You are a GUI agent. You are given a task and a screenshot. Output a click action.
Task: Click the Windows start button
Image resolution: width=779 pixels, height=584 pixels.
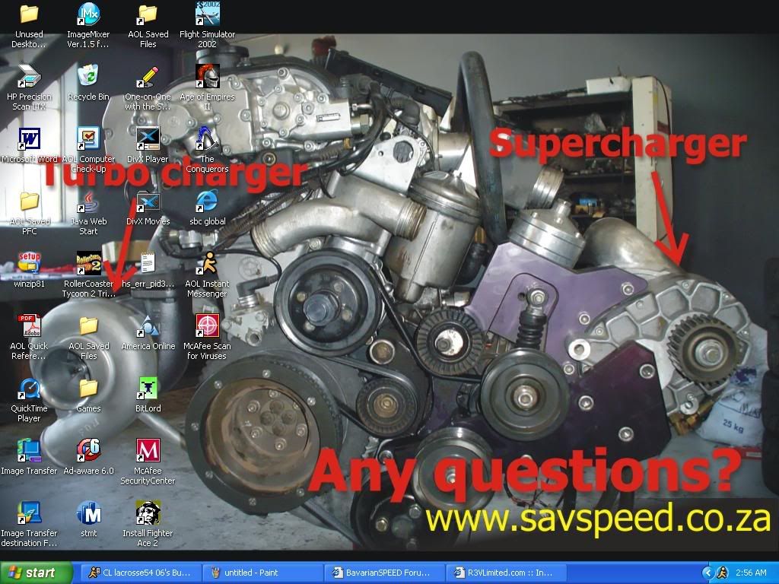point(36,573)
